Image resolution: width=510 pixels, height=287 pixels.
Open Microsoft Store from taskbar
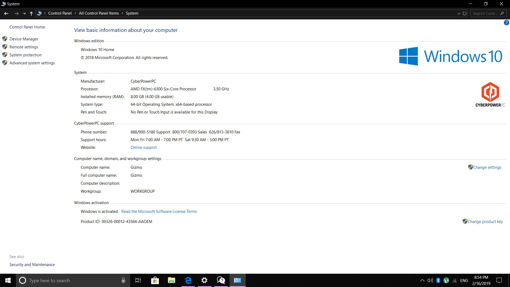pyautogui.click(x=155, y=280)
